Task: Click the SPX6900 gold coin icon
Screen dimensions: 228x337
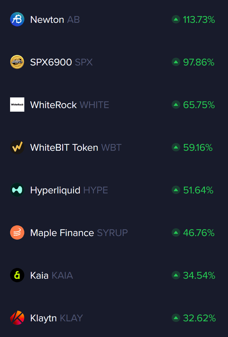Action: pos(17,62)
